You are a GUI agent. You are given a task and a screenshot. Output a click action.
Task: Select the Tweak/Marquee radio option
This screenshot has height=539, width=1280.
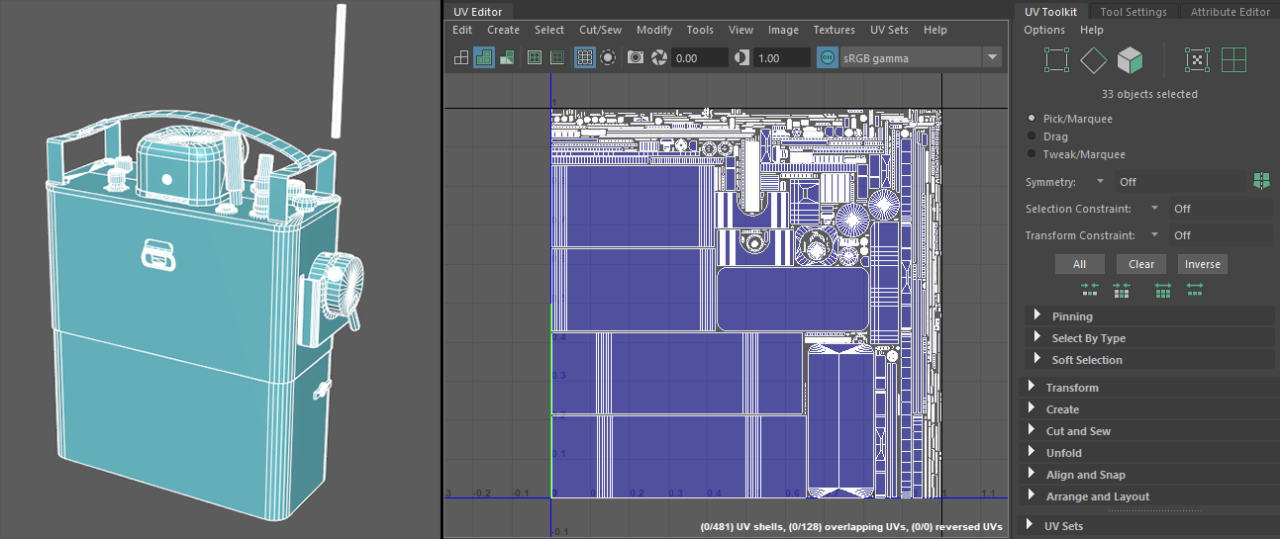click(1033, 154)
